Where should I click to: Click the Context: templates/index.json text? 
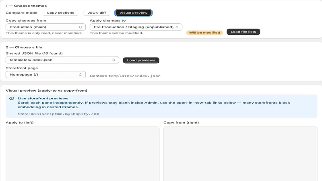(125, 76)
